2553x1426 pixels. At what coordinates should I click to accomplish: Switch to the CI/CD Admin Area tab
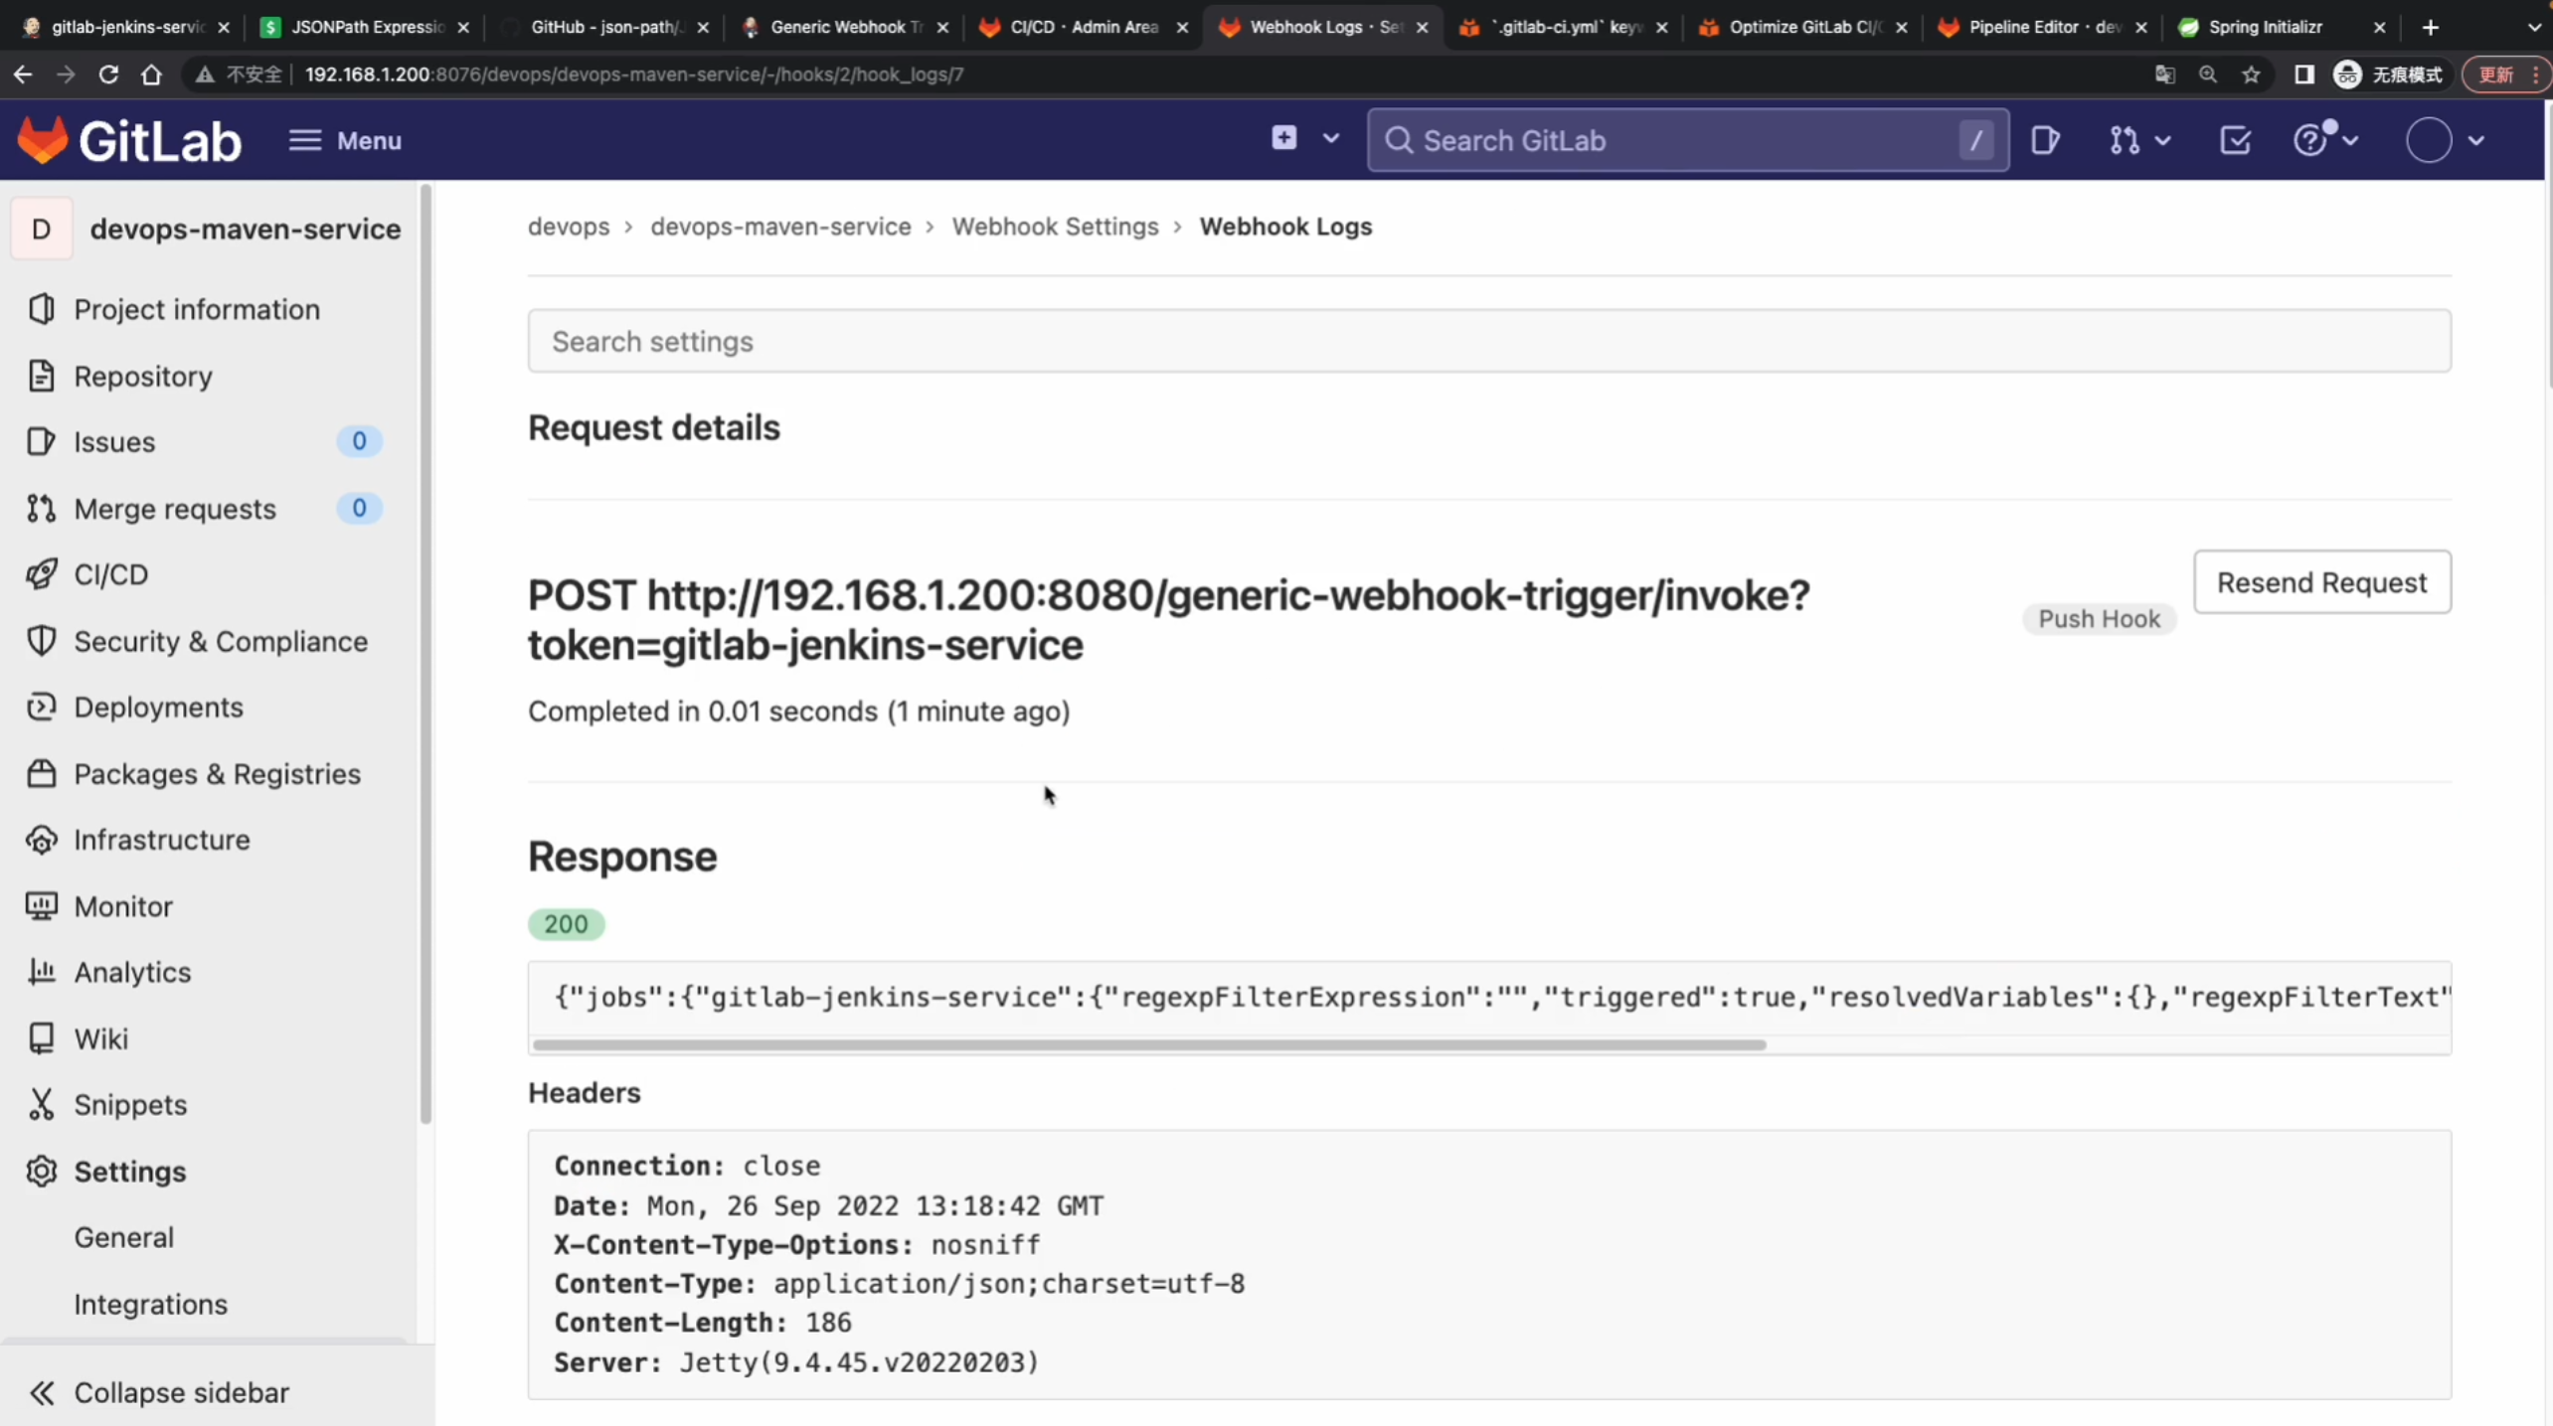[x=1083, y=27]
